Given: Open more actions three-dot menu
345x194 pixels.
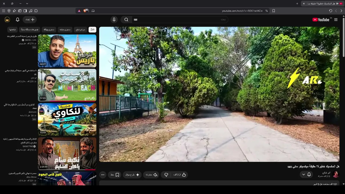Looking at the screenshot, I should pos(103,175).
